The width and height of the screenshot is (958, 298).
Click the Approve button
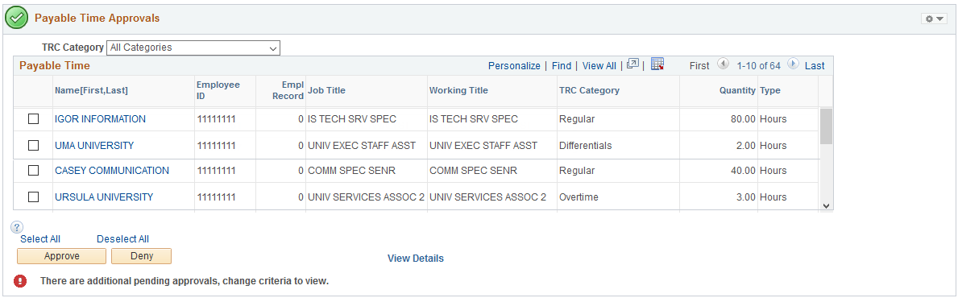coord(62,256)
